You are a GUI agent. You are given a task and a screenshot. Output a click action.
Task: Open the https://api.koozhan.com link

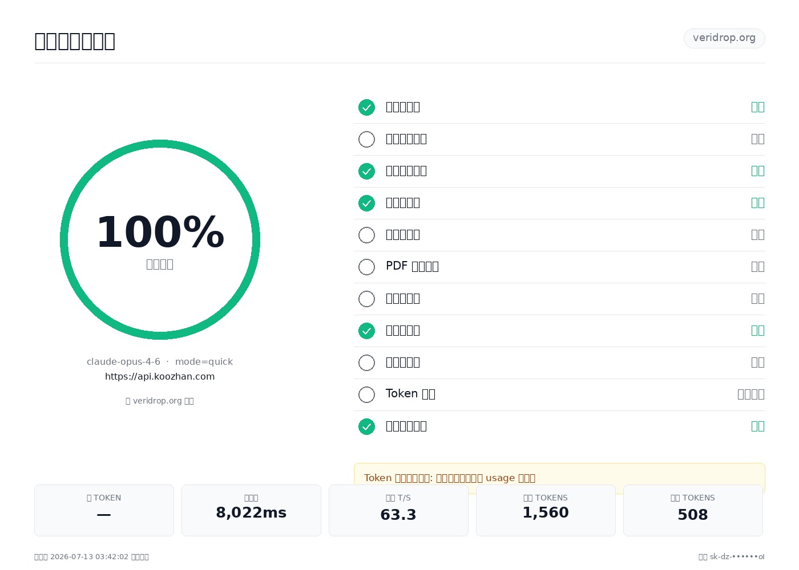coord(160,376)
